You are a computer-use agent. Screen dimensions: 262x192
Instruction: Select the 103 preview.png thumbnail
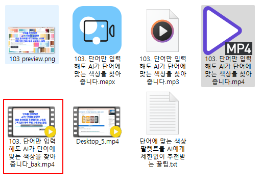32,40
